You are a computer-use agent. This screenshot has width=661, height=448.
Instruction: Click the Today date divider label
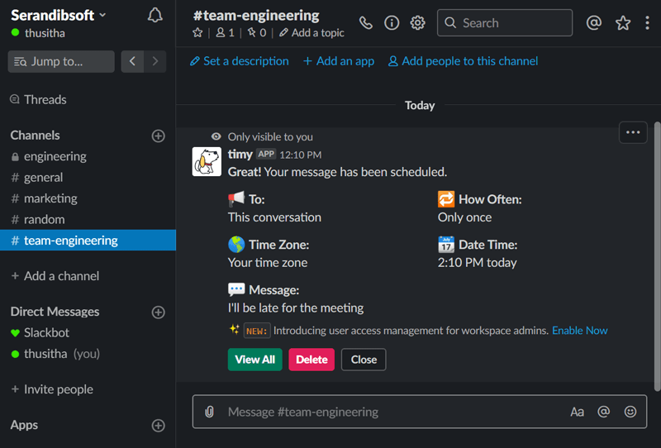pos(420,106)
